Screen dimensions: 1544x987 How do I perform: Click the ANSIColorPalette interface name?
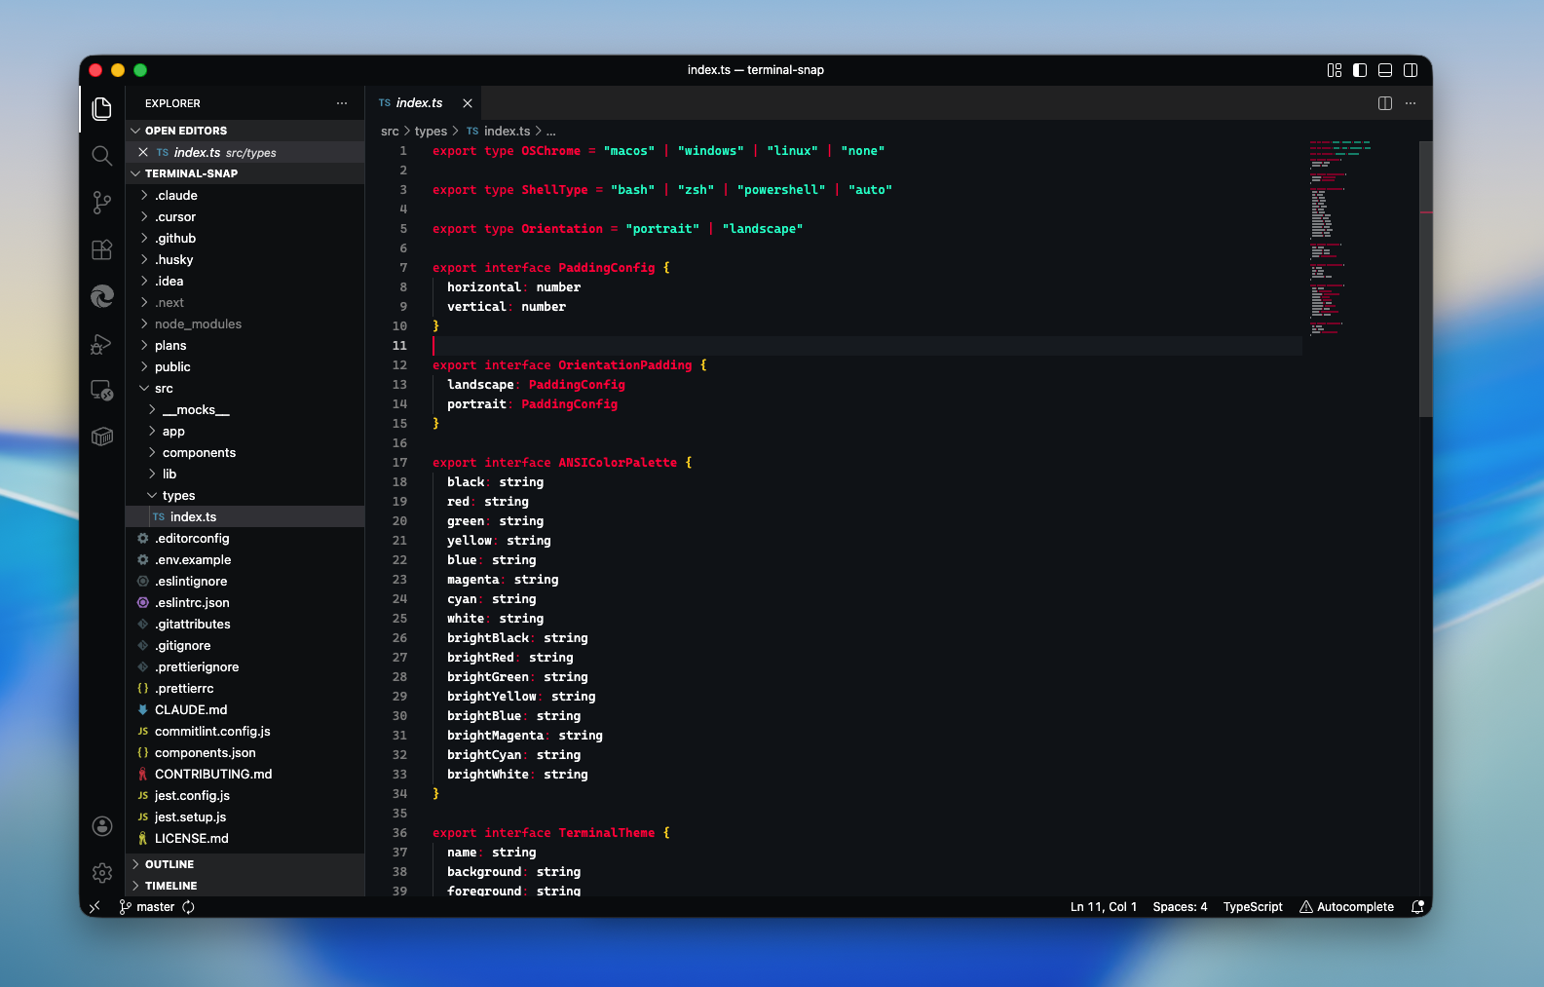(618, 463)
